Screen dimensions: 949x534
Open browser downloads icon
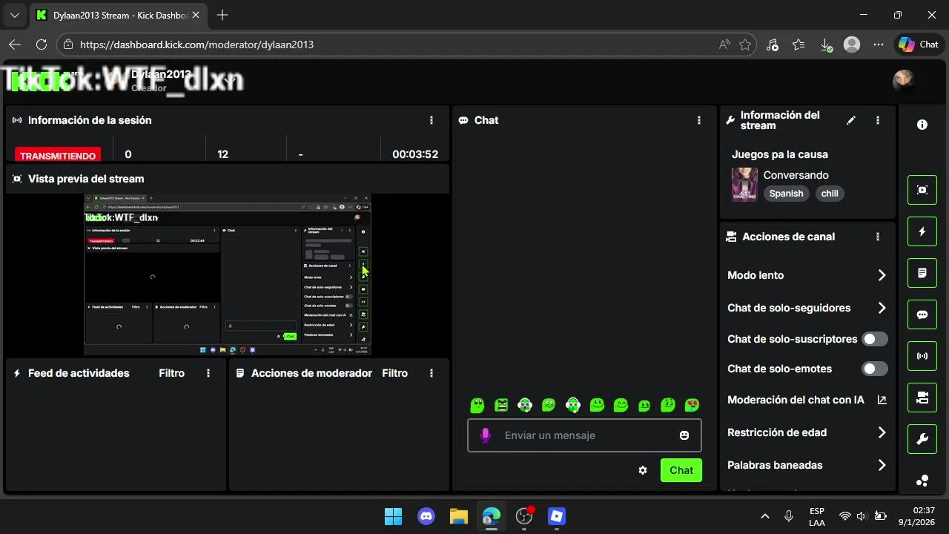826,44
